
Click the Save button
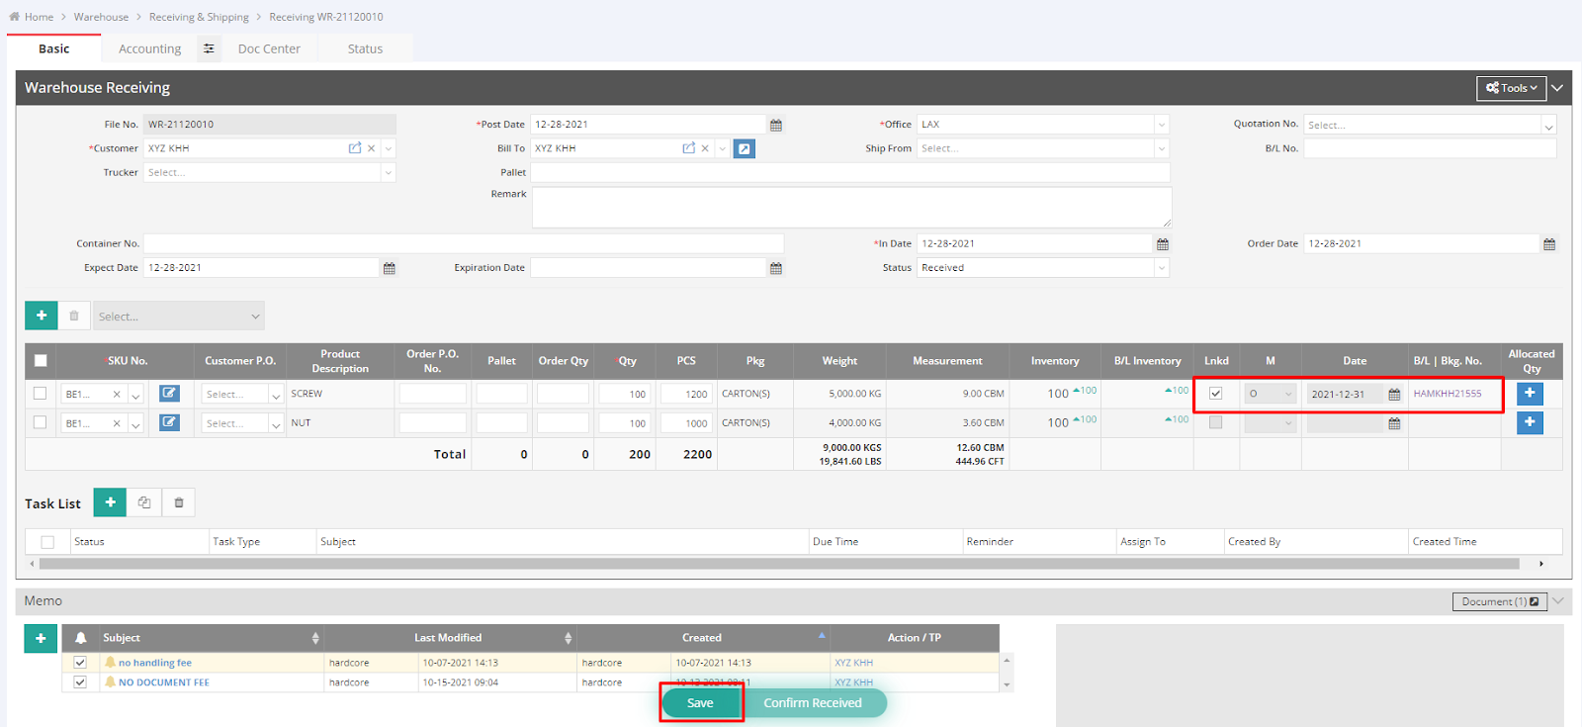pyautogui.click(x=700, y=703)
